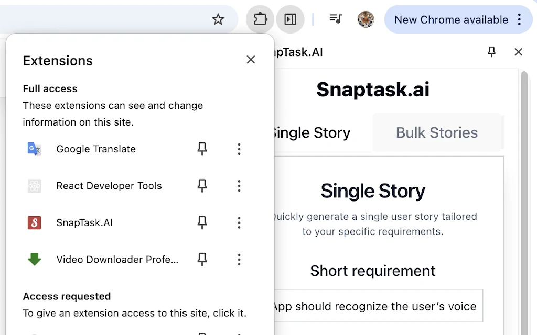
Task: Pin the Google Translate extension
Action: click(x=202, y=149)
